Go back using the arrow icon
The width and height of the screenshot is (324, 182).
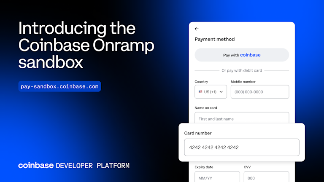point(197,29)
